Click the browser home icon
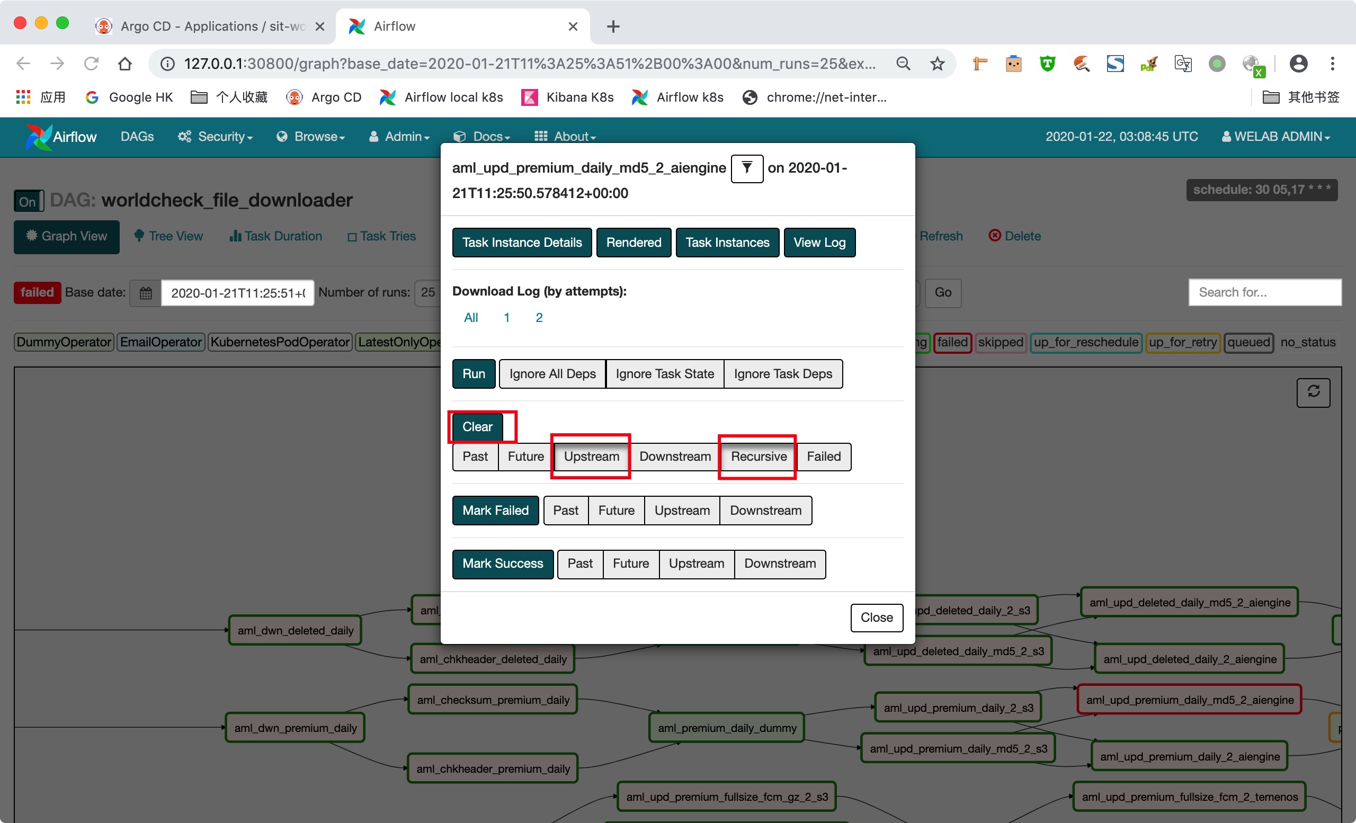This screenshot has width=1356, height=823. [125, 64]
